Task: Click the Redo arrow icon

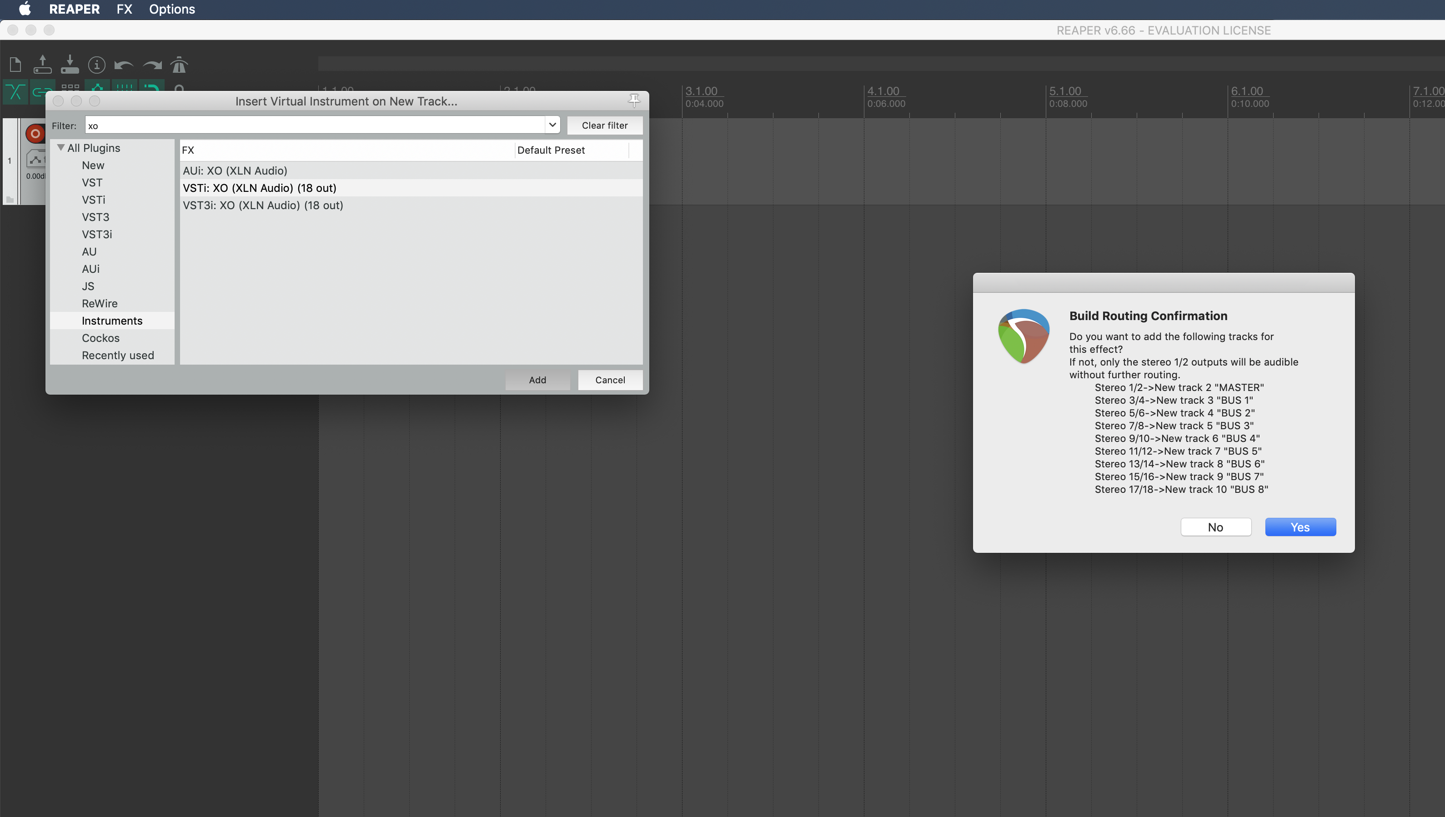Action: 152,65
